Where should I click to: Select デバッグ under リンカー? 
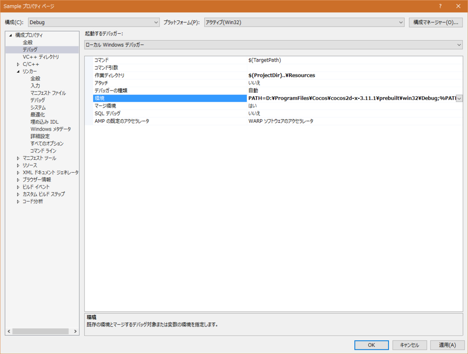coord(37,100)
